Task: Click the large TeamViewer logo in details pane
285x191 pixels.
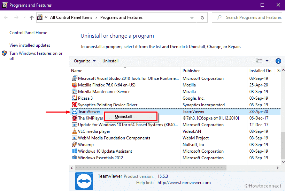Action: [x=84, y=181]
